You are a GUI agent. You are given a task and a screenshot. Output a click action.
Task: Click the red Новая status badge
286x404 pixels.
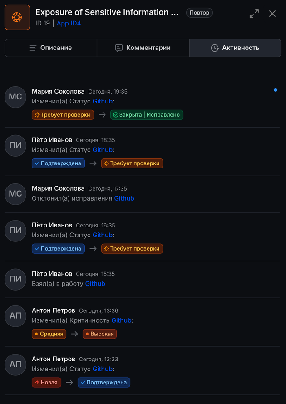(x=47, y=383)
